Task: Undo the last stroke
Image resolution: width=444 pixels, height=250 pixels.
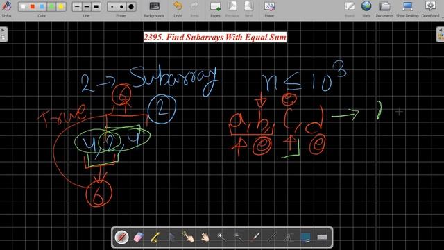Action: [178, 9]
